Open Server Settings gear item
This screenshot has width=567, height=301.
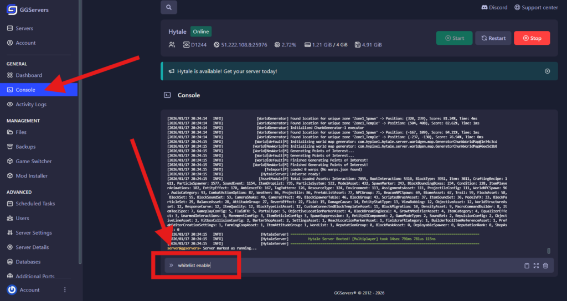tap(33, 232)
